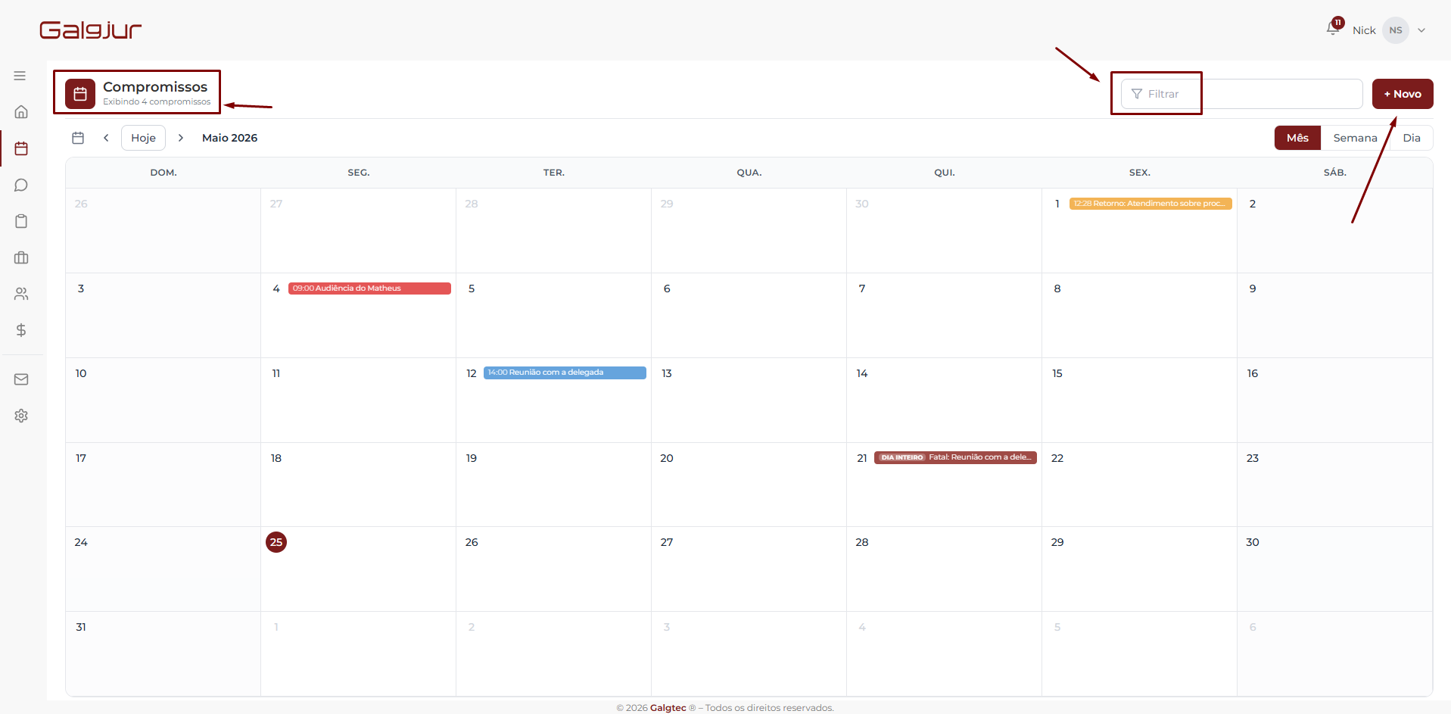Open the chat bubble icon in sidebar
The width and height of the screenshot is (1451, 714).
(21, 185)
